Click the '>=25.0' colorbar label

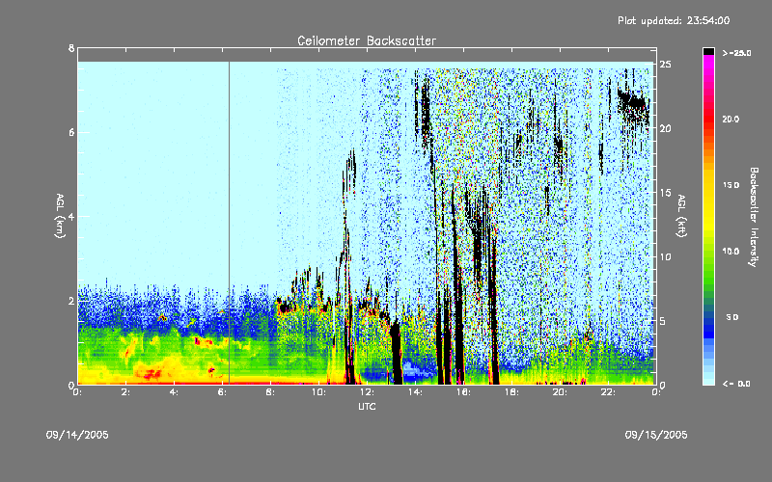click(736, 53)
